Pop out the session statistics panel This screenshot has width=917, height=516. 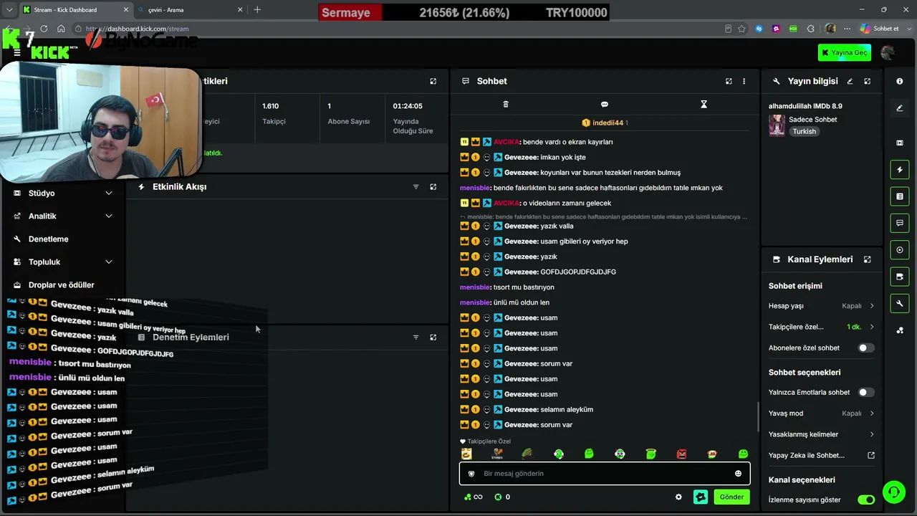(433, 82)
